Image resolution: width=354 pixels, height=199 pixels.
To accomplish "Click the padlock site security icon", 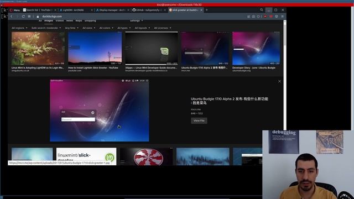I will [38, 17].
